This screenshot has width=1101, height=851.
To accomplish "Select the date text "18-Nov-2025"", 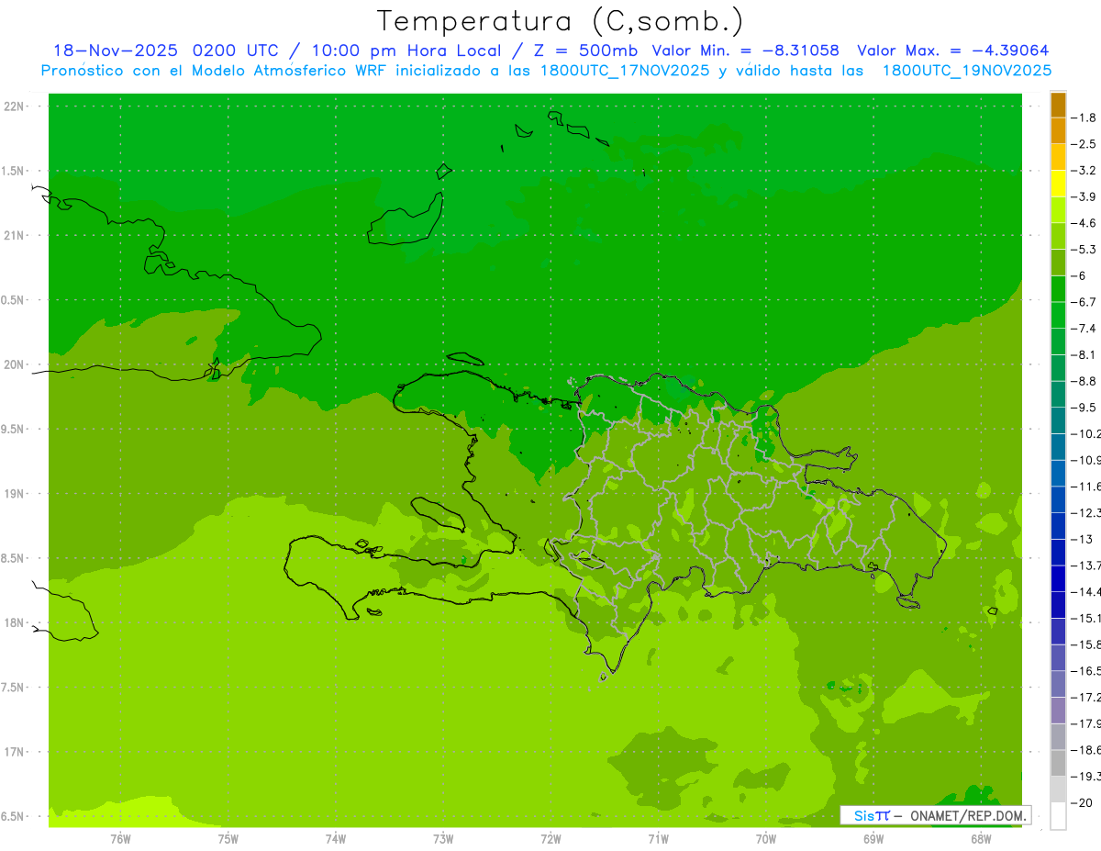I will [114, 50].
